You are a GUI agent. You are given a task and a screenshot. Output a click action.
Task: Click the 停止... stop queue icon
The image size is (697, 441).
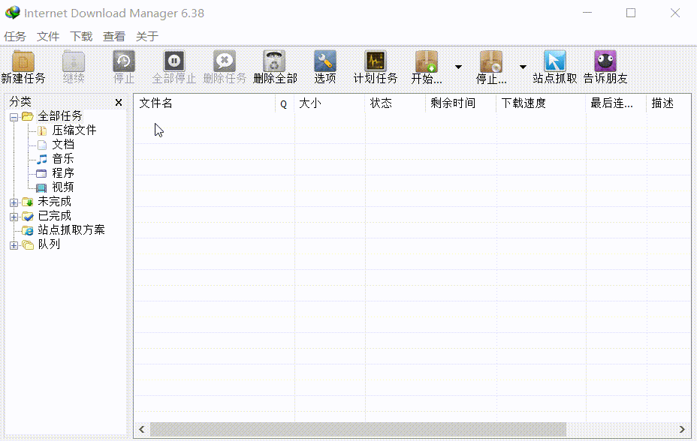click(491, 61)
